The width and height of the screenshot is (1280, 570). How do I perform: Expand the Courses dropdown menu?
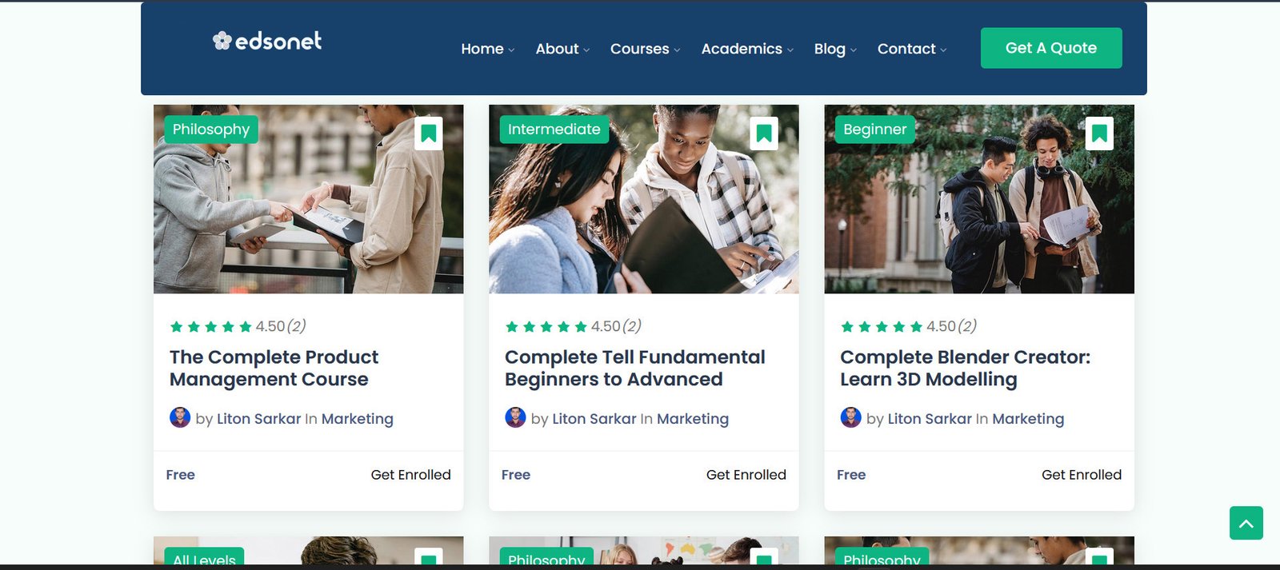(x=645, y=49)
